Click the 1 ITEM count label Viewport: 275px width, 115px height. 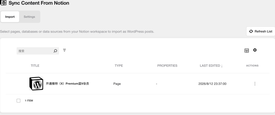[x=29, y=101]
